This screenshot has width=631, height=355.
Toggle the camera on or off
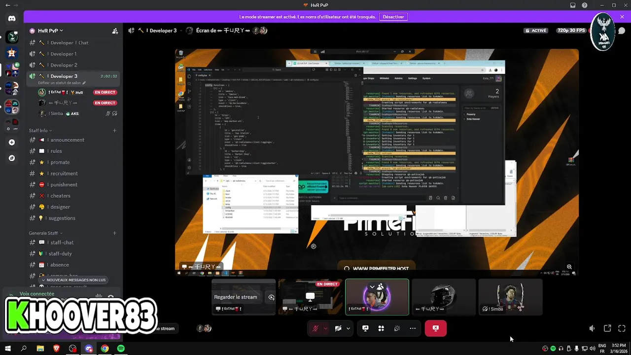point(338,328)
